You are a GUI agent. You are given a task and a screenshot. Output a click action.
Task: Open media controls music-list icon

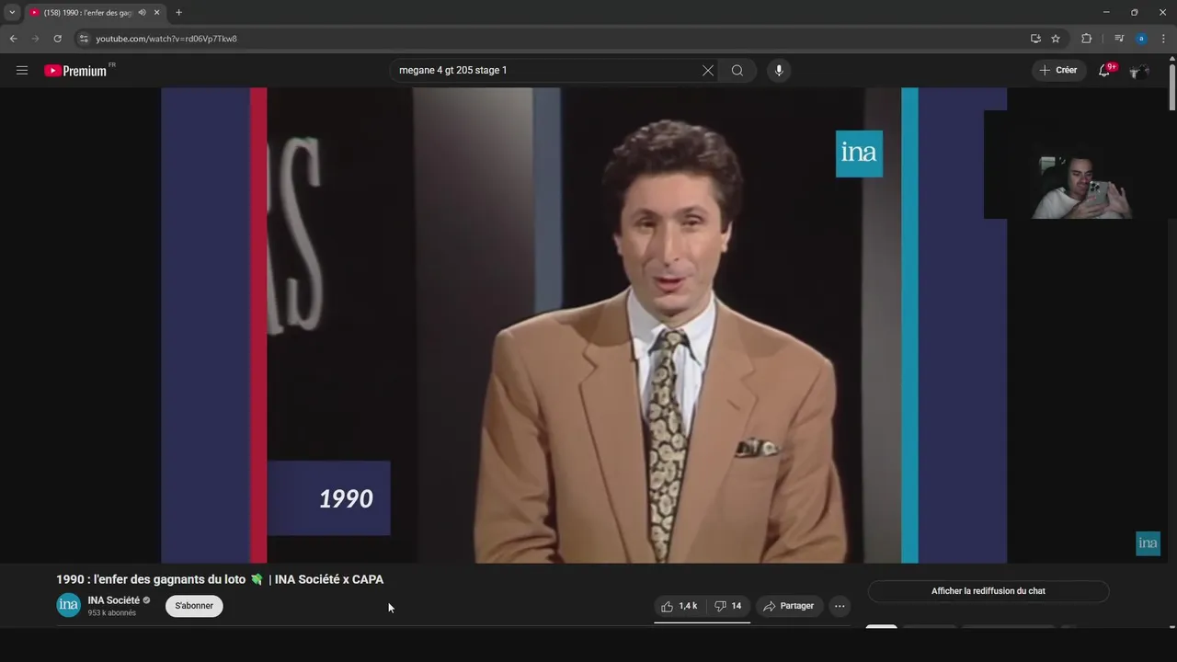pyautogui.click(x=1119, y=39)
